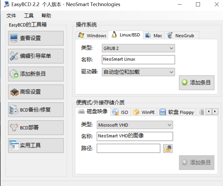Viewport: 223px width, 186px height.
Task: Maximize the EasyBCD window
Action: point(198,5)
